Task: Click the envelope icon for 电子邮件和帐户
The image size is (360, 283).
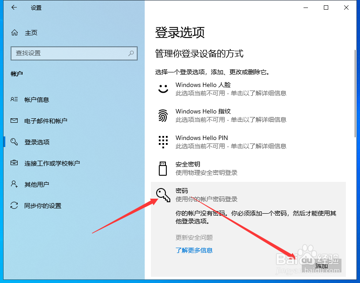Action: pos(14,121)
